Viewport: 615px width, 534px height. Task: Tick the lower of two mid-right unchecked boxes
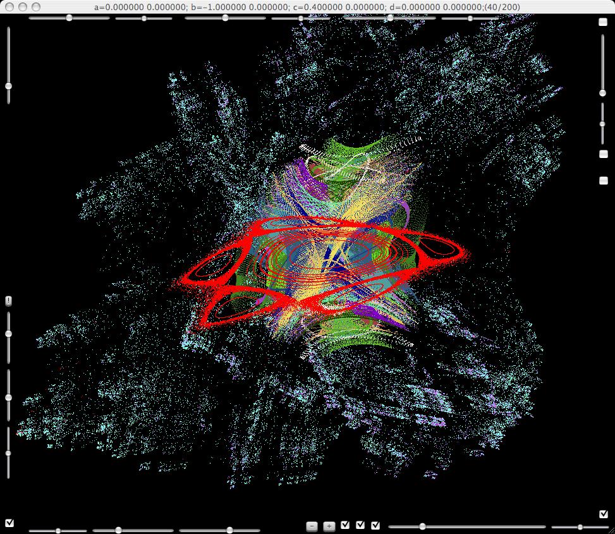(603, 180)
